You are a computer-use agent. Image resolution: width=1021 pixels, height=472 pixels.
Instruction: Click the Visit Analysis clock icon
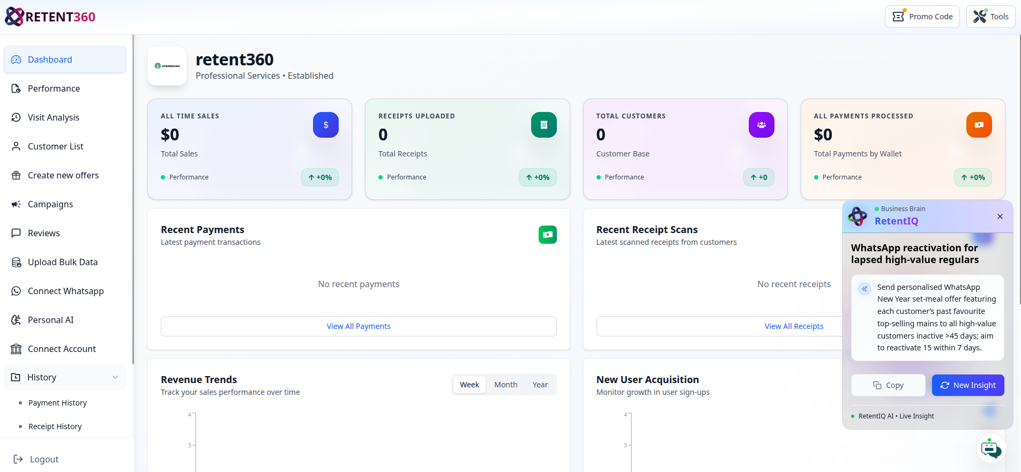click(x=16, y=117)
